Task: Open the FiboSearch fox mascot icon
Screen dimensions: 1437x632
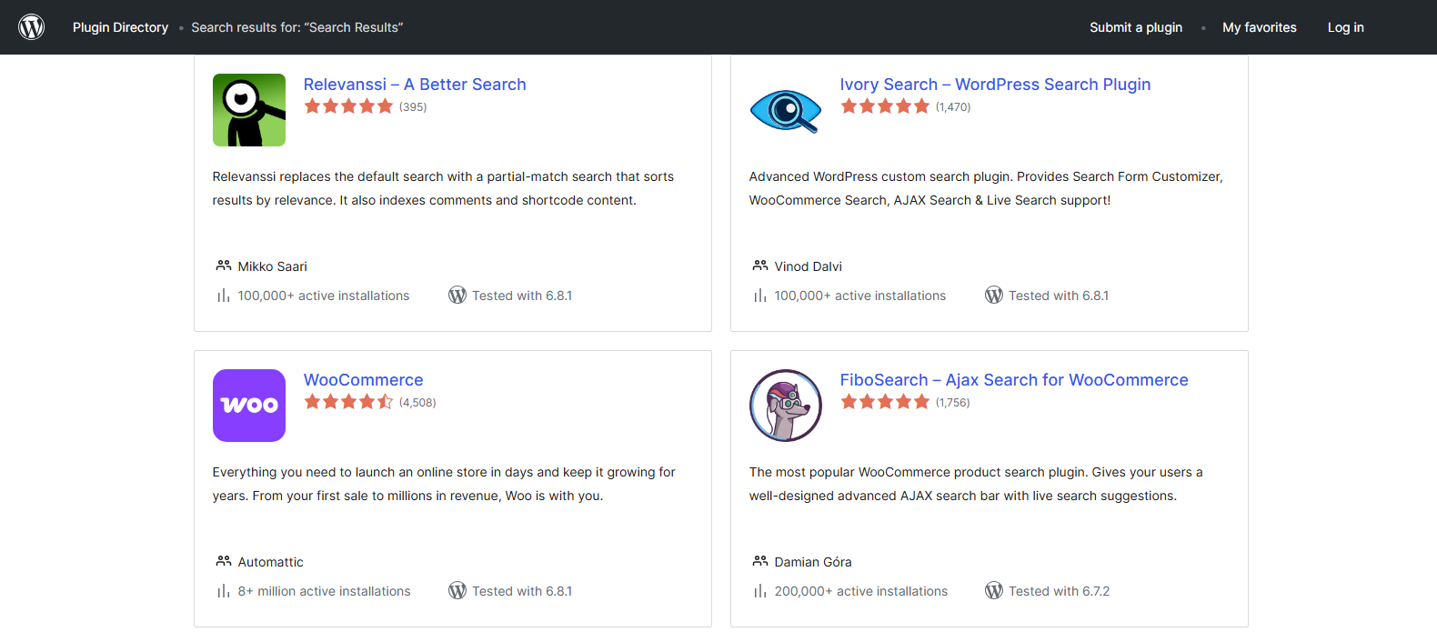Action: (786, 406)
